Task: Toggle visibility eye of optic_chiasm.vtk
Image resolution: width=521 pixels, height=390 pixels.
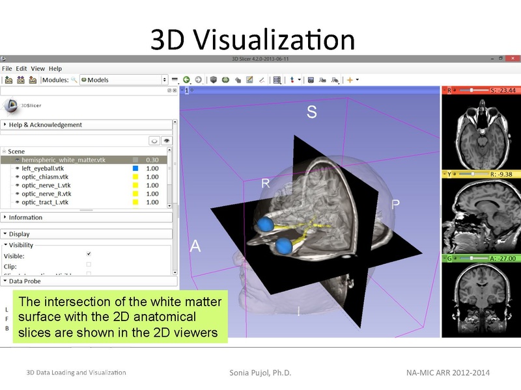Action: pyautogui.click(x=18, y=177)
